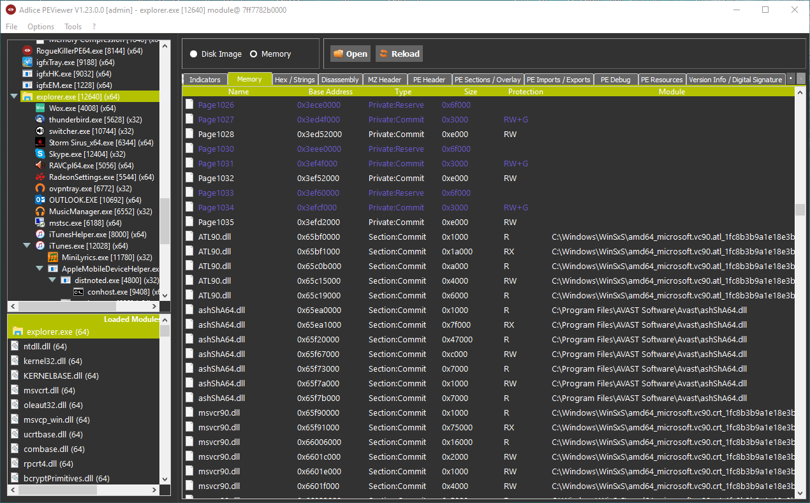Select the MiniLyrics.exe music note icon
The image size is (810, 503).
(x=53, y=258)
